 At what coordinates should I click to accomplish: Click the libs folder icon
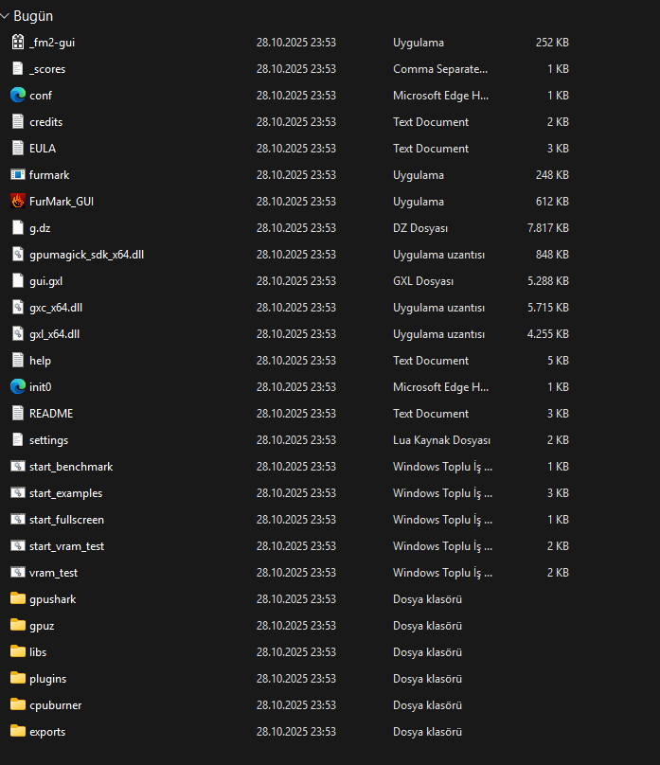tap(18, 651)
